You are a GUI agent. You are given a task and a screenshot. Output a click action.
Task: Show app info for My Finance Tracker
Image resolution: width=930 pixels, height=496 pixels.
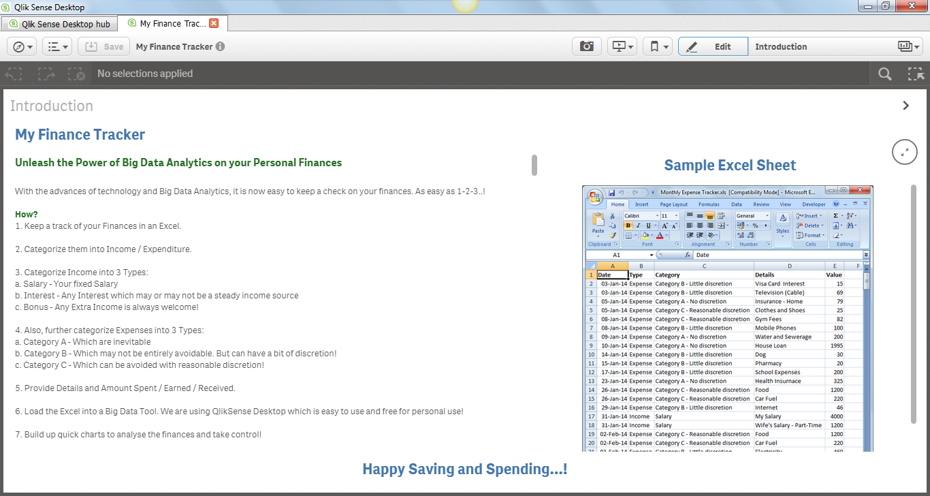pyautogui.click(x=220, y=47)
